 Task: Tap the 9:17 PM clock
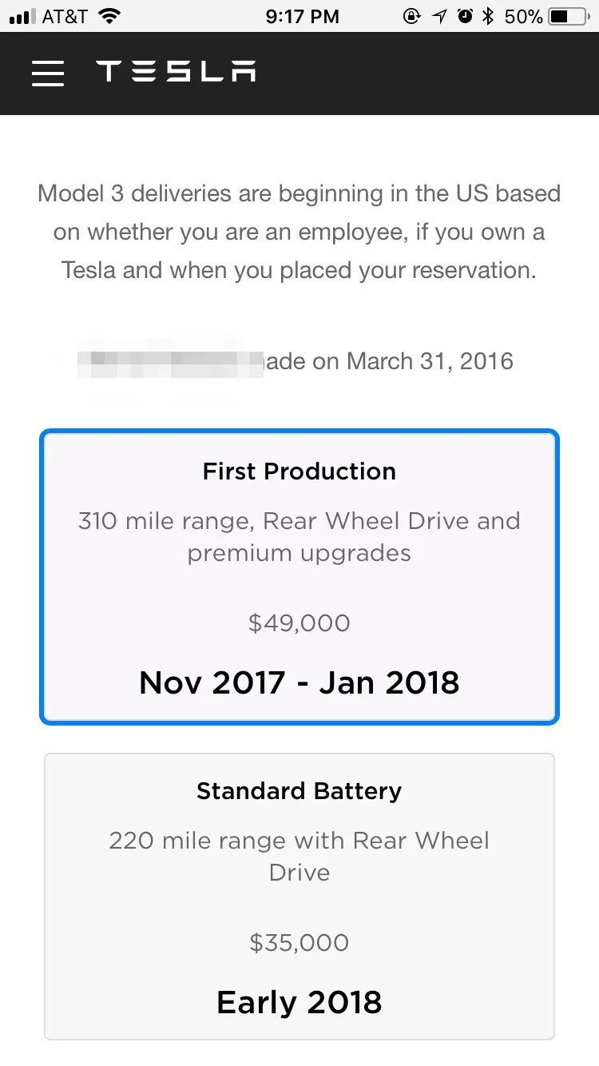pyautogui.click(x=302, y=16)
